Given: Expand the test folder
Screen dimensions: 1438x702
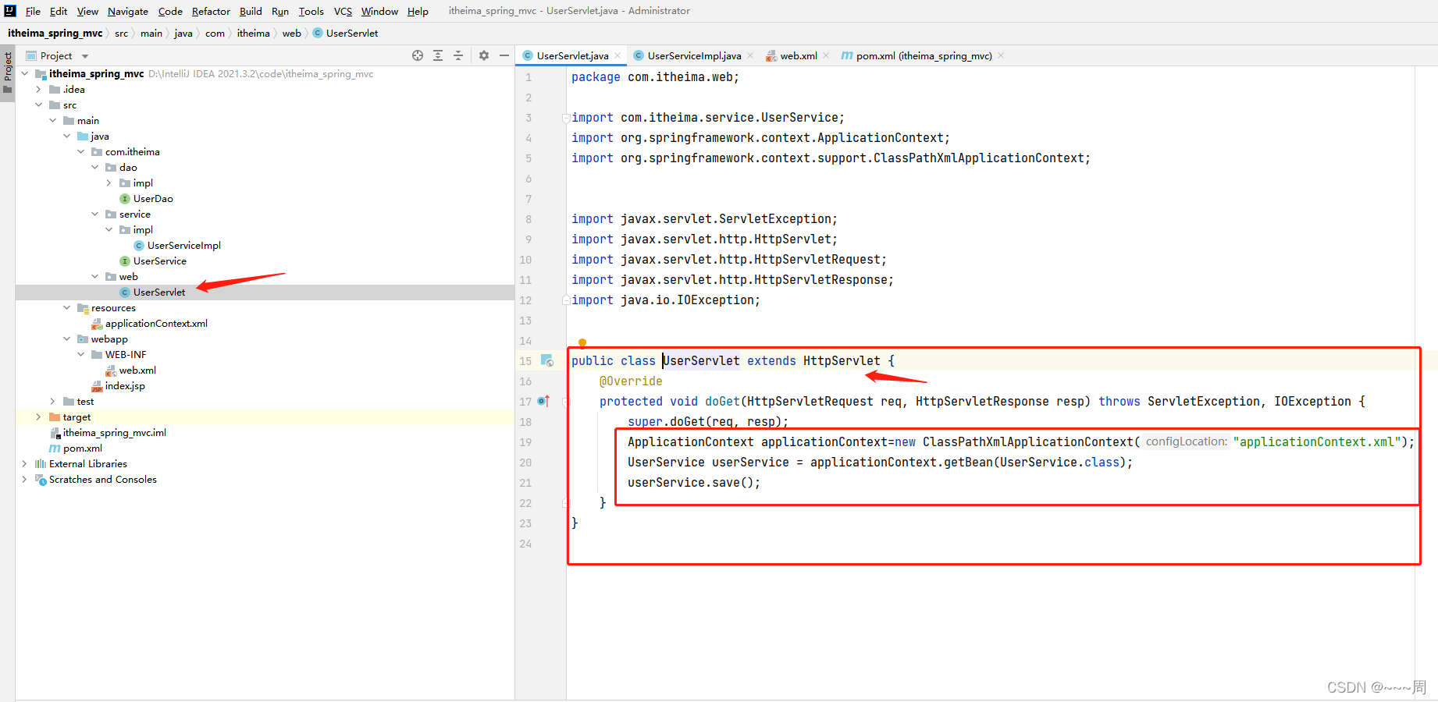Looking at the screenshot, I should tap(53, 402).
